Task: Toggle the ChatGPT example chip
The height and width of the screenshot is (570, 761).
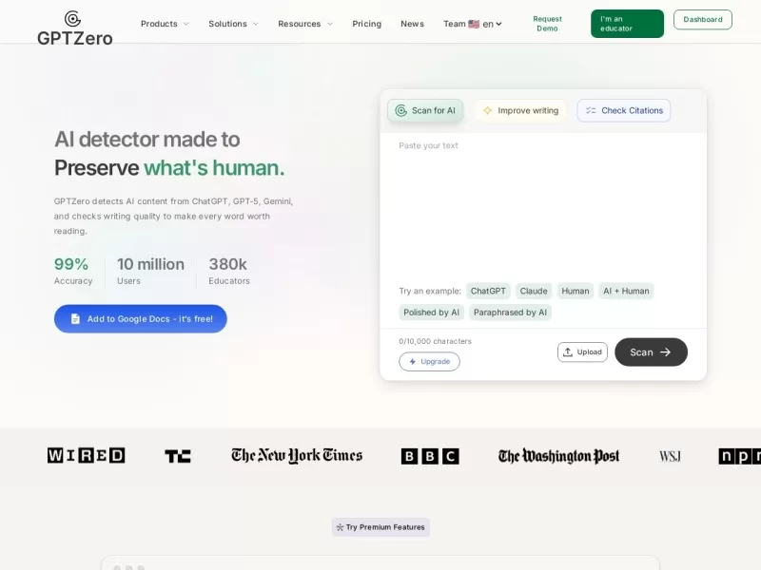Action: 488,291
